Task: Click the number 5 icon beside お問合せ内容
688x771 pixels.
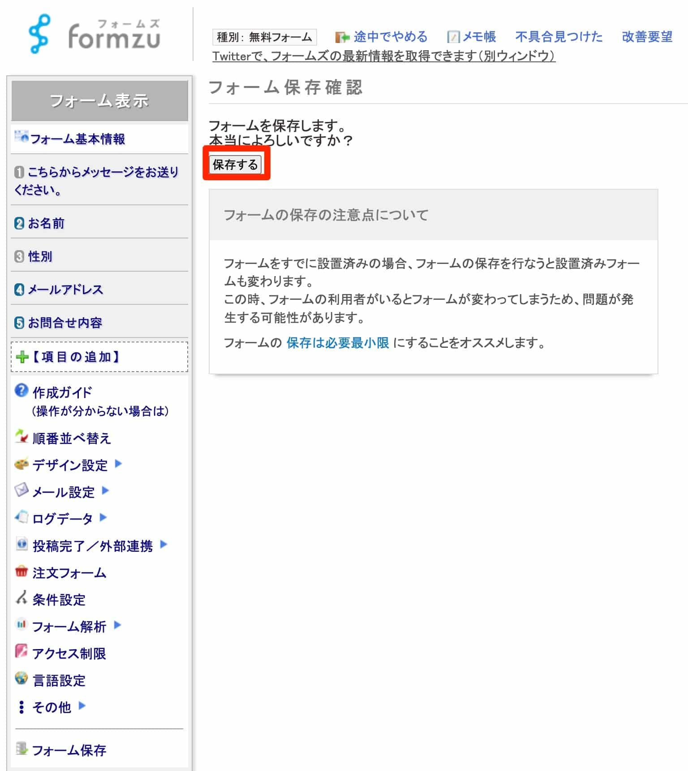Action: [19, 323]
